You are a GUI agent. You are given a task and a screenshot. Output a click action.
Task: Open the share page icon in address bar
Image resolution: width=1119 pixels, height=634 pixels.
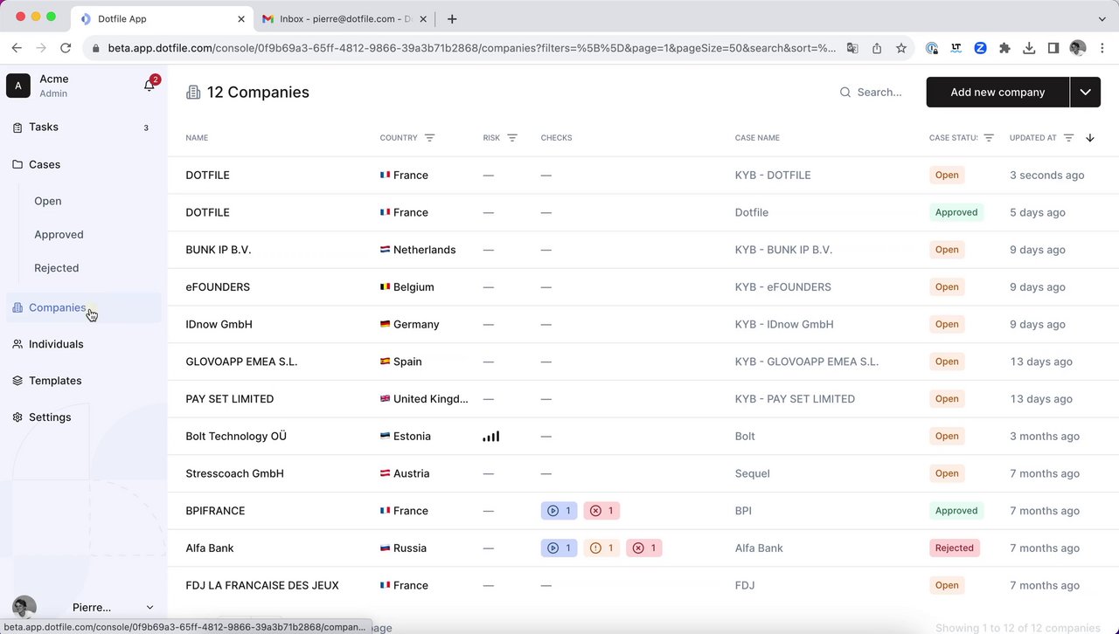[877, 48]
